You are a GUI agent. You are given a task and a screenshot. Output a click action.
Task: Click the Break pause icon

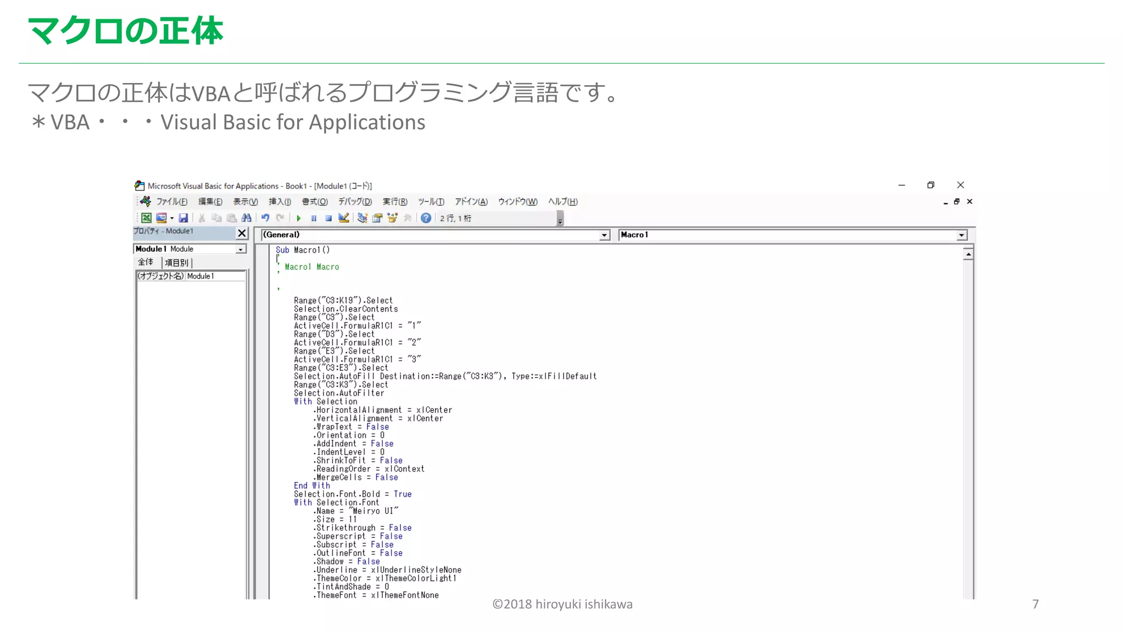[x=314, y=218]
